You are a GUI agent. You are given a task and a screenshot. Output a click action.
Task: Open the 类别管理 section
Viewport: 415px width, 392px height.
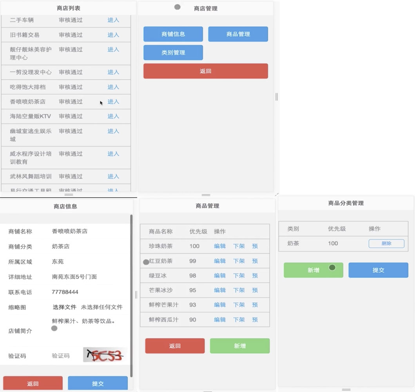[x=173, y=53]
